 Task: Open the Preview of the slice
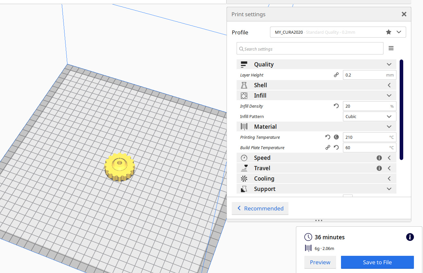[320, 262]
